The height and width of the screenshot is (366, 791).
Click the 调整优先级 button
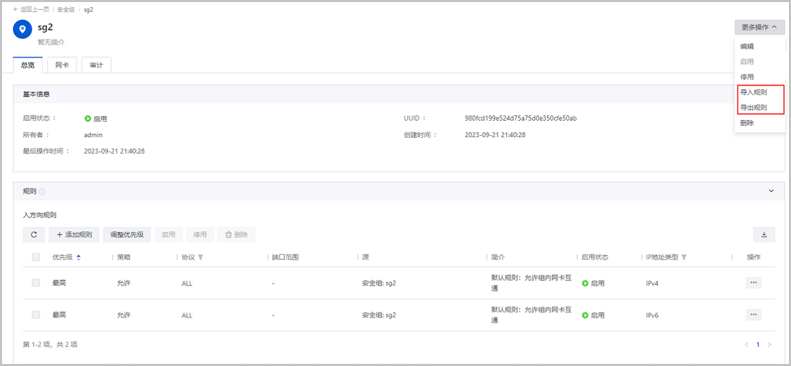coord(127,235)
